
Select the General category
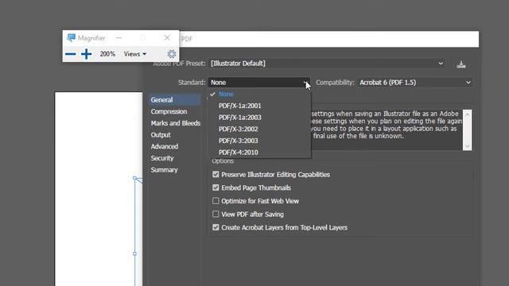pyautogui.click(x=175, y=100)
